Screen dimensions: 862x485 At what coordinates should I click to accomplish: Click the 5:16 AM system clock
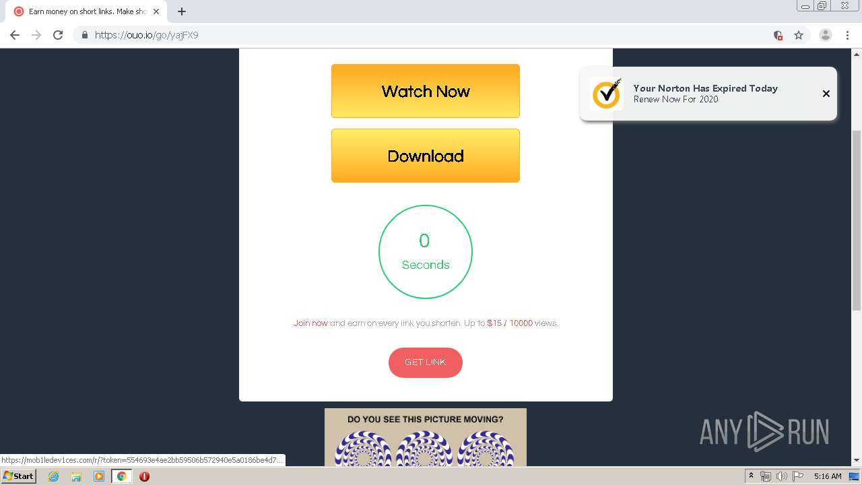click(x=828, y=476)
